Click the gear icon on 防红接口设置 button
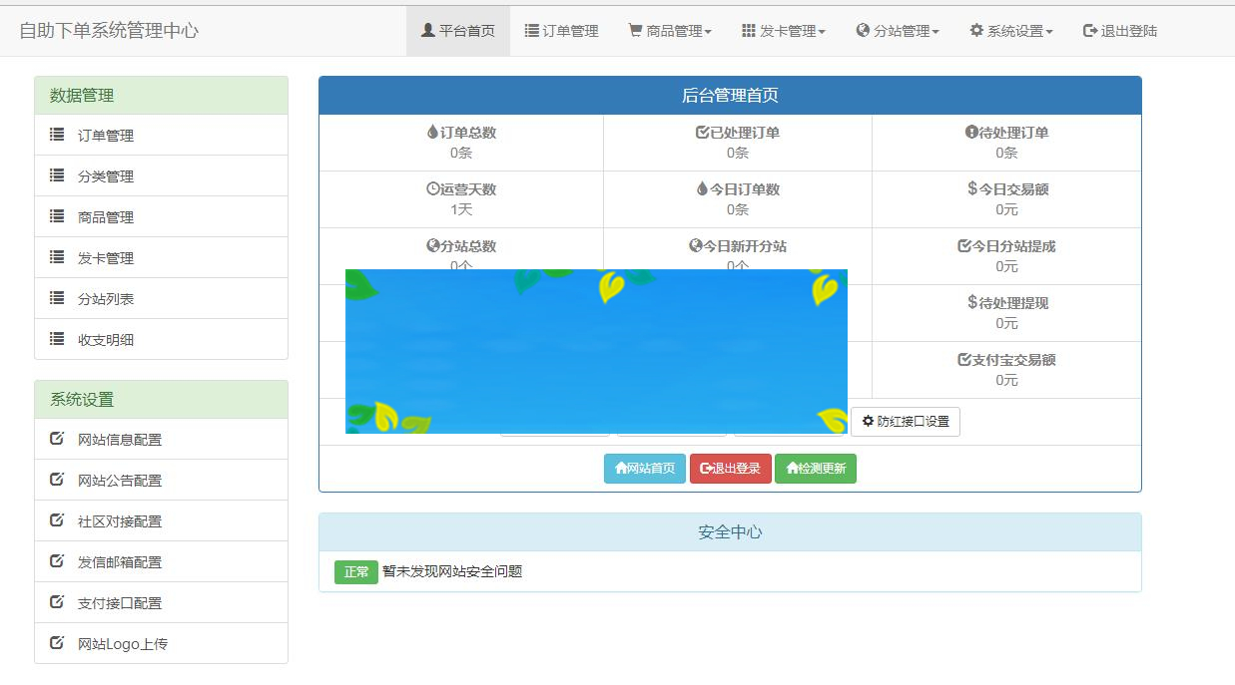This screenshot has height=685, width=1235. [x=868, y=422]
